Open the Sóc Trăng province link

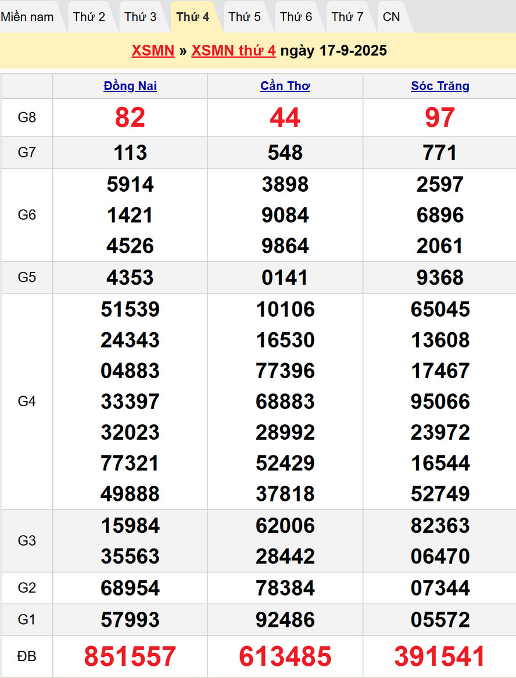click(440, 86)
